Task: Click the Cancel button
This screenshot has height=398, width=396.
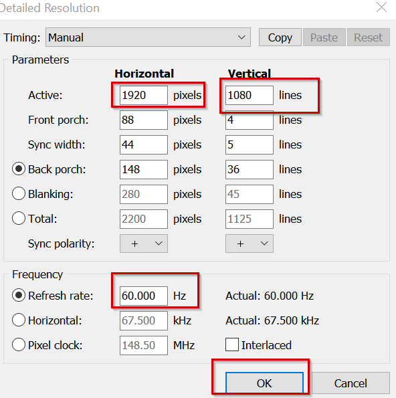Action: tap(351, 383)
